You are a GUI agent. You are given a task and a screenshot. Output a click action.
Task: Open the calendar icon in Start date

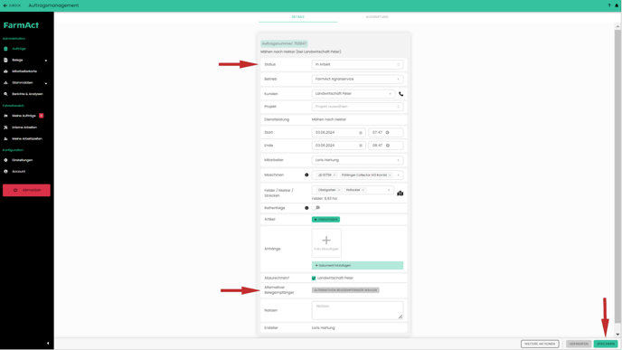coord(361,133)
